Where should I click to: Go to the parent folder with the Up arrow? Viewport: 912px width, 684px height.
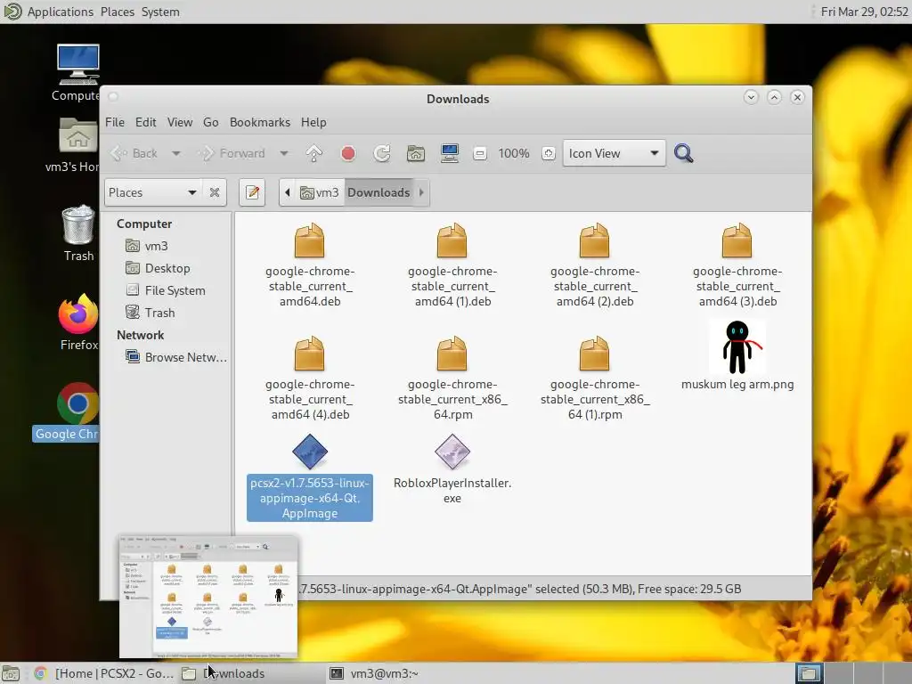(x=314, y=153)
